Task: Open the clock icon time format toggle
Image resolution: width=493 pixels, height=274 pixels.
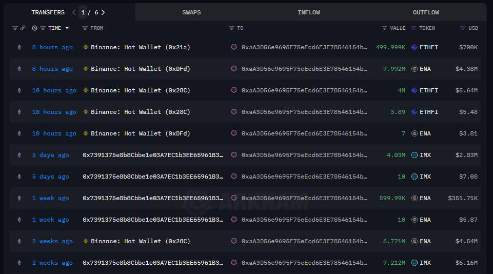Action: pos(34,28)
